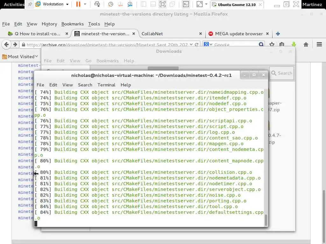326x244 pixels.
Task: Close the Ubuntu Gnome 12.10 VM tab
Action: point(260,4)
